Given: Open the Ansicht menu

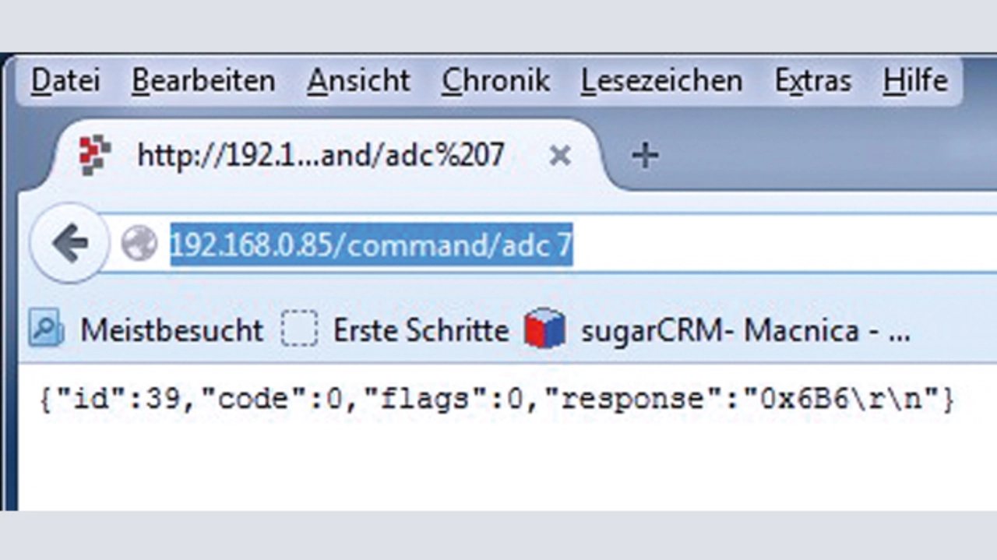Looking at the screenshot, I should 358,81.
